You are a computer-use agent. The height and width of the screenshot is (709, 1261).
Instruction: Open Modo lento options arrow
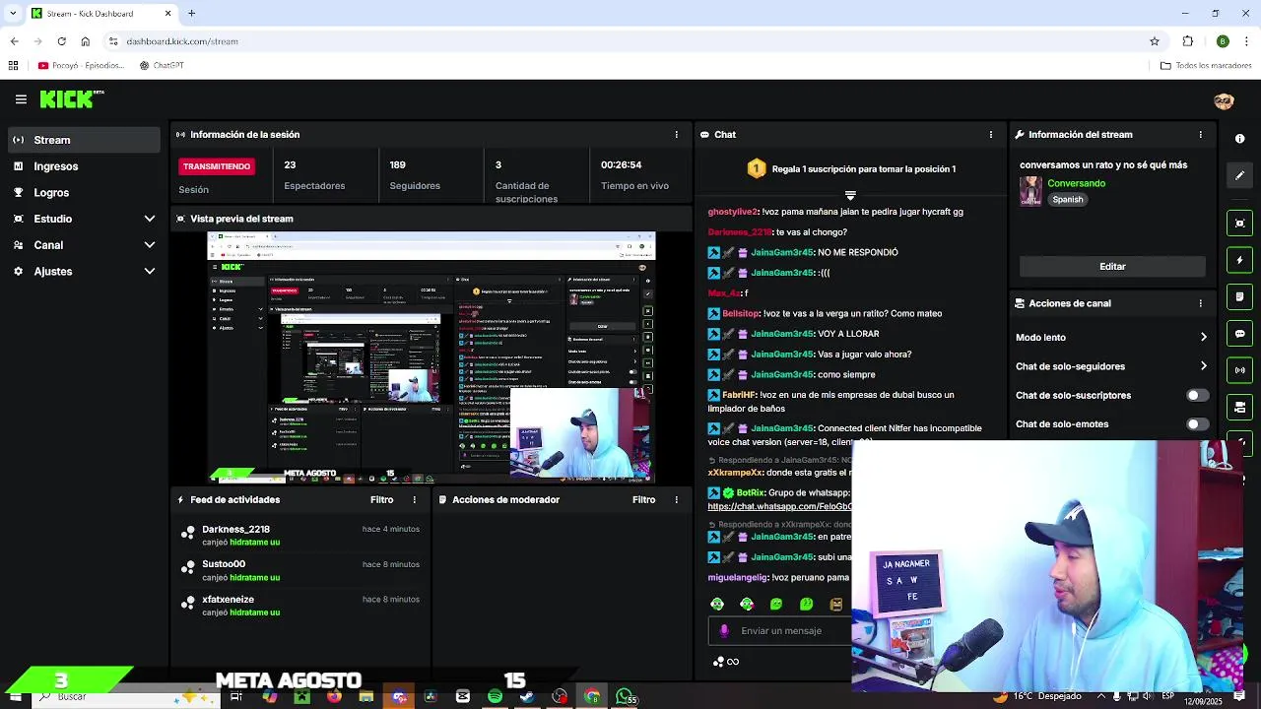[x=1203, y=337]
